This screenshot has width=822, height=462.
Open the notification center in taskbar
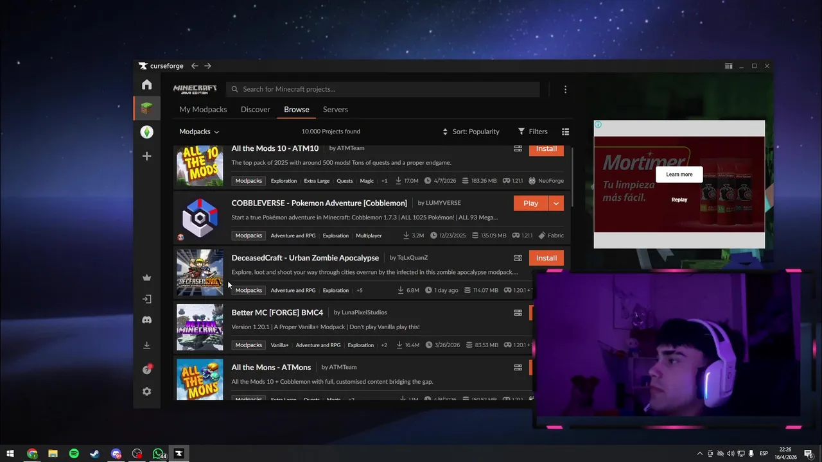click(x=809, y=454)
